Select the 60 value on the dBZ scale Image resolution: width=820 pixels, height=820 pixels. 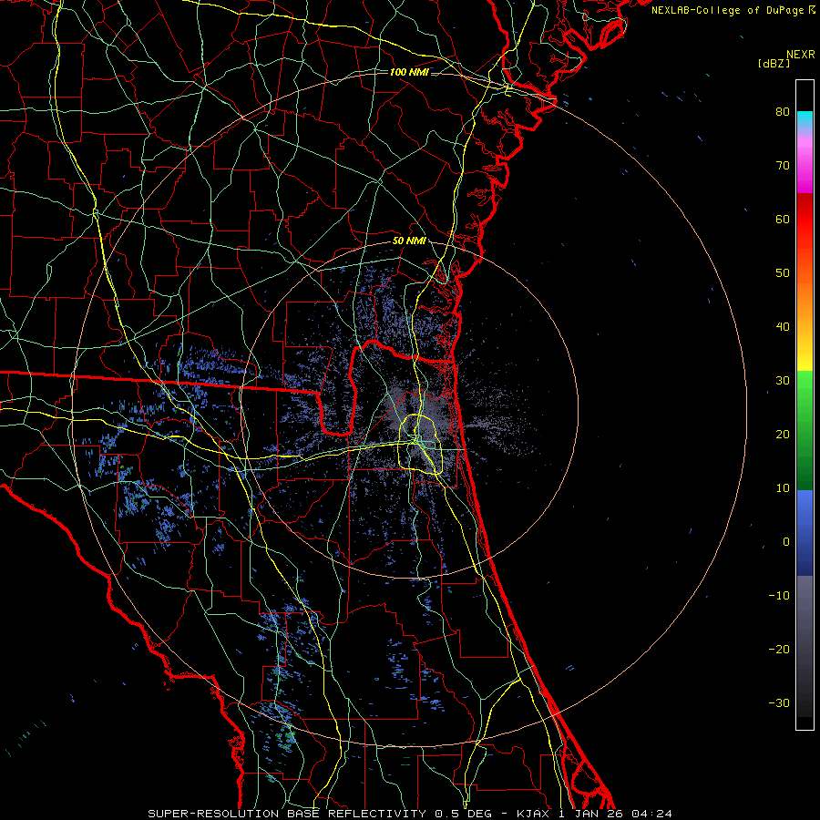point(783,220)
